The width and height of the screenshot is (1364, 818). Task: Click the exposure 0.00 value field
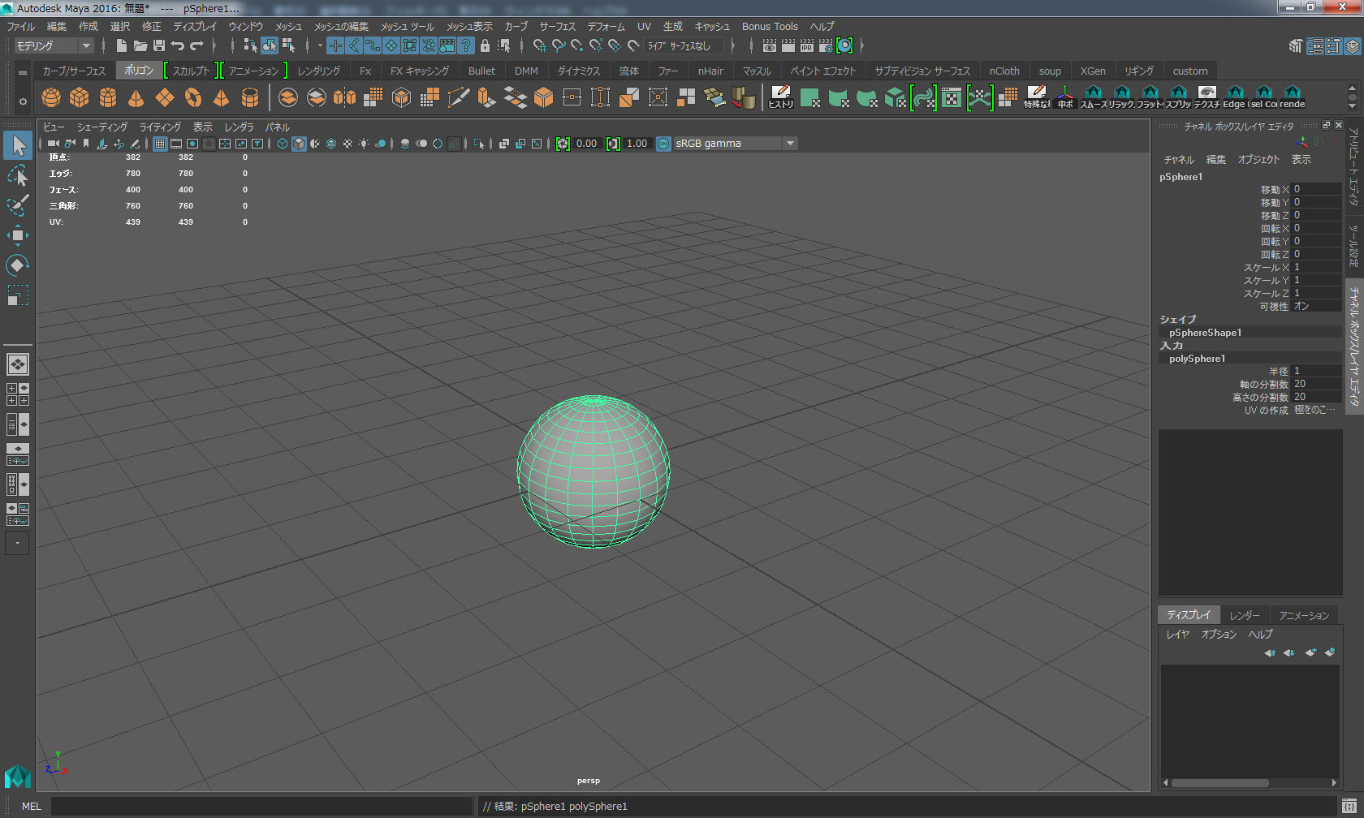tap(586, 144)
